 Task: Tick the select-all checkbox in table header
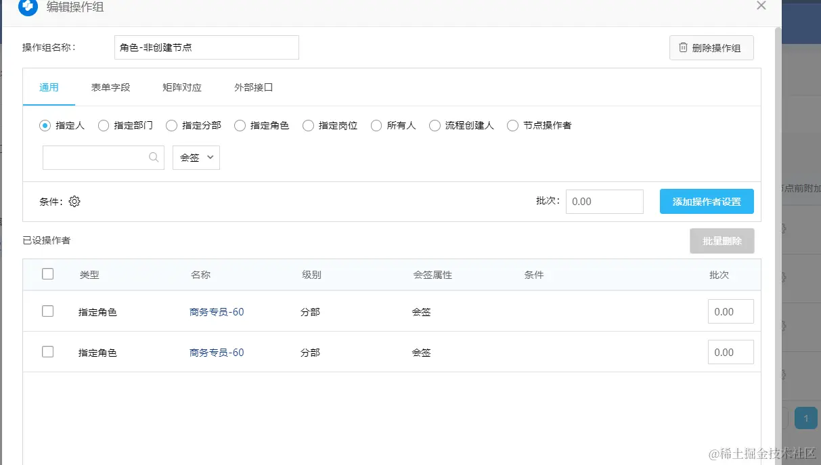pyautogui.click(x=47, y=274)
